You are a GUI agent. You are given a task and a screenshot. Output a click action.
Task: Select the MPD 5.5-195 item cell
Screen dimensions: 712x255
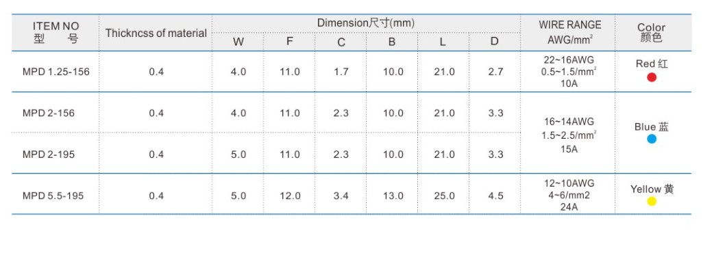point(53,196)
